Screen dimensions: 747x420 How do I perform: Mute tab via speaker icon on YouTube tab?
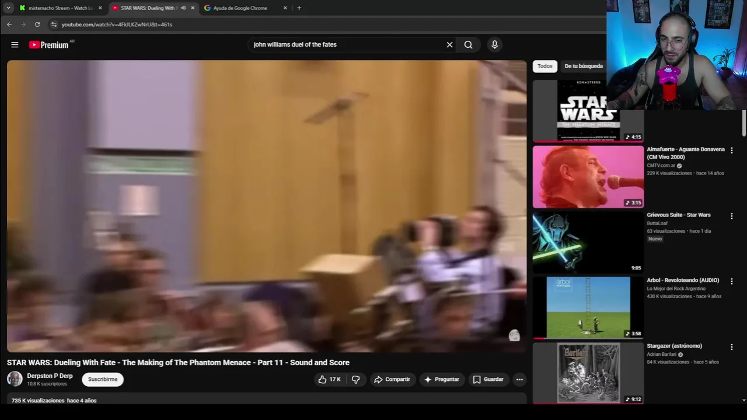pos(183,8)
